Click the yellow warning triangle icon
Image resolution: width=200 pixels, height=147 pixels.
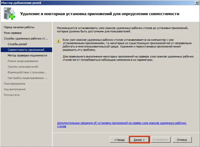pos(59,41)
